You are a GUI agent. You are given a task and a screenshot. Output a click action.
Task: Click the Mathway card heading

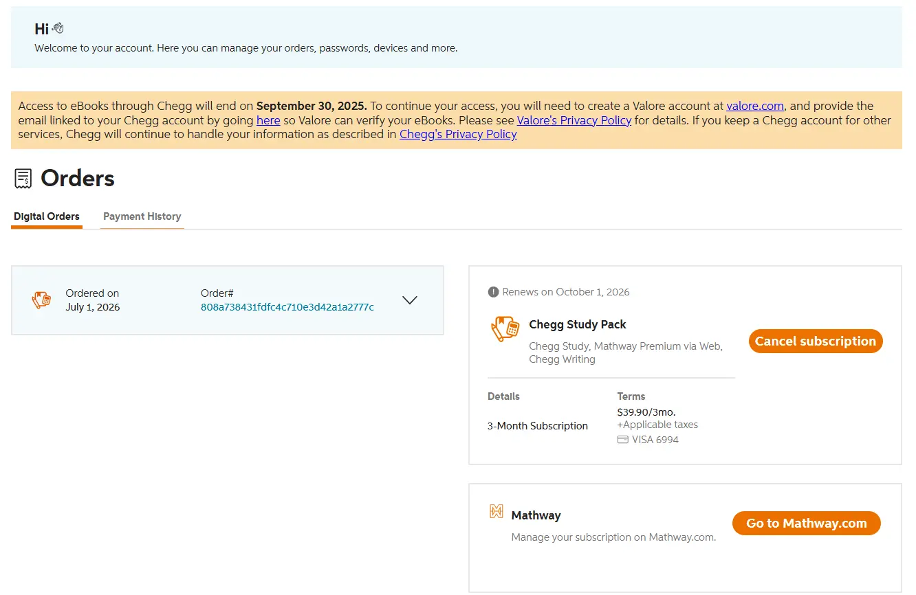pyautogui.click(x=536, y=515)
